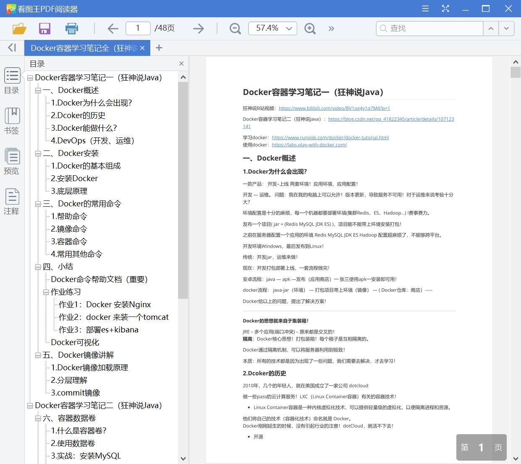521x464 pixels.
Task: Go to the next page arrow
Action: tap(198, 29)
